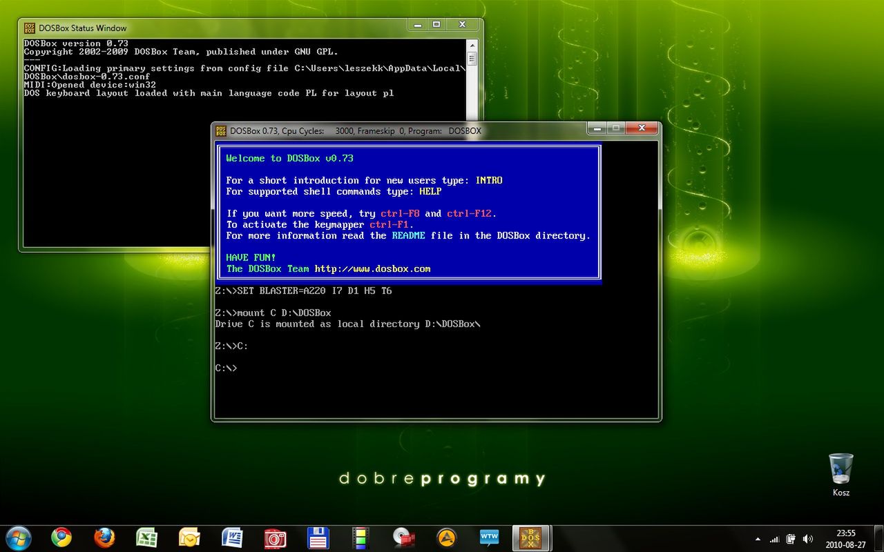Click the red 'ctrl-F1' keymapper text
This screenshot has height=552, width=884.
390,225
